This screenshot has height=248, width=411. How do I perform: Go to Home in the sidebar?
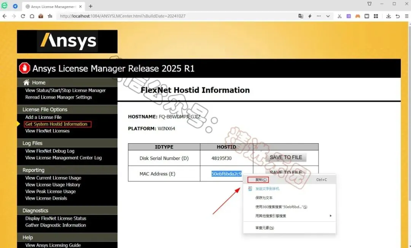tap(38, 82)
